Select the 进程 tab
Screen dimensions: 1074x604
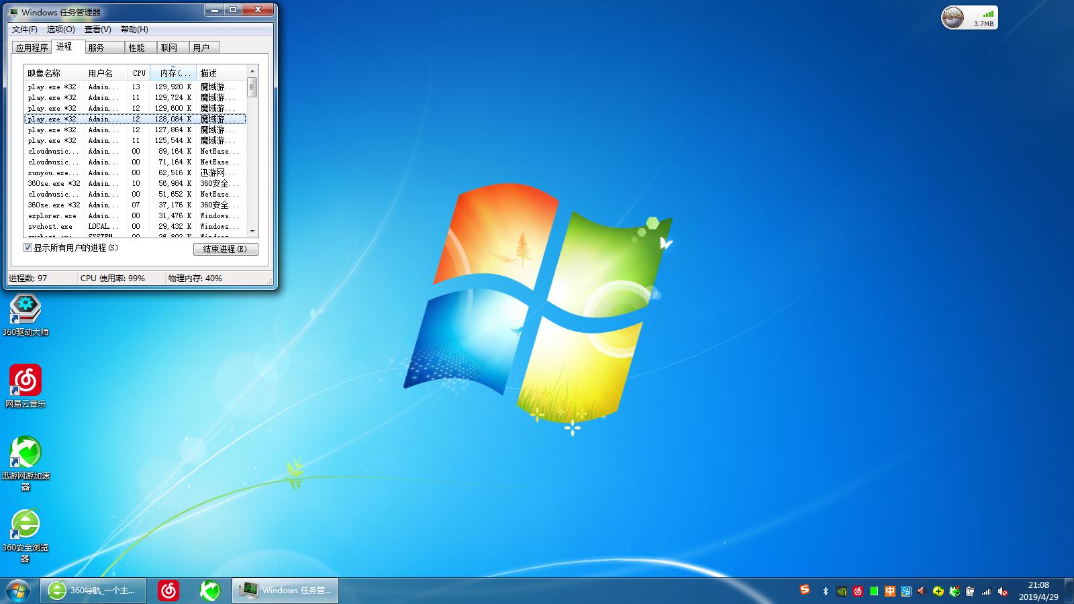tap(68, 46)
